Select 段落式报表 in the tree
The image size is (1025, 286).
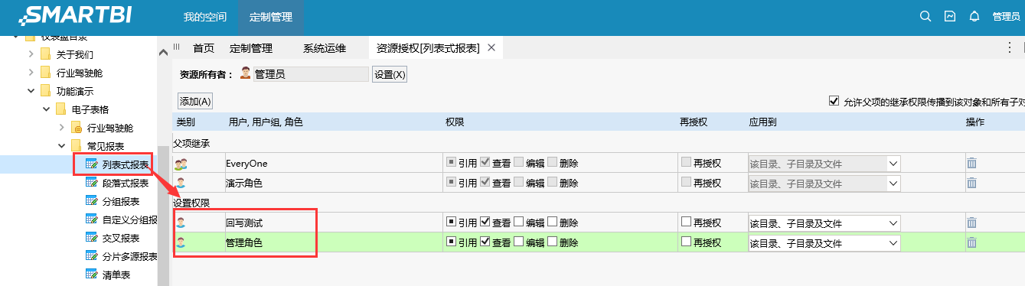point(126,183)
